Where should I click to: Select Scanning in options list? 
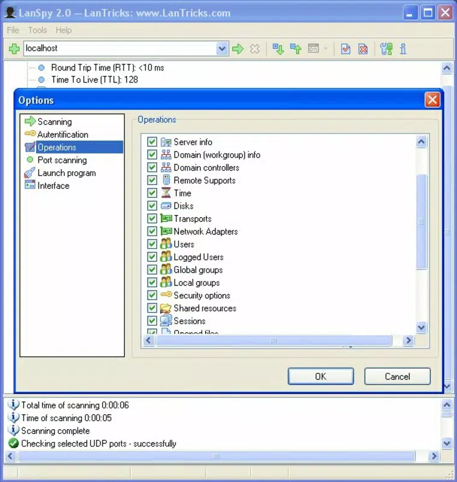pos(55,122)
